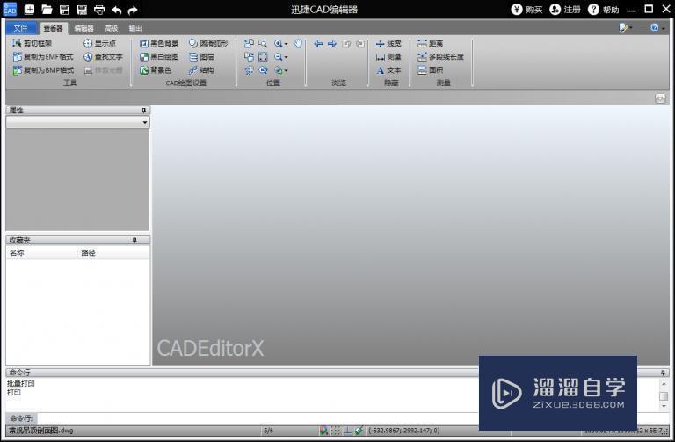Click the right arrow in 浏览 group
This screenshot has width=675, height=442.
pyautogui.click(x=332, y=43)
